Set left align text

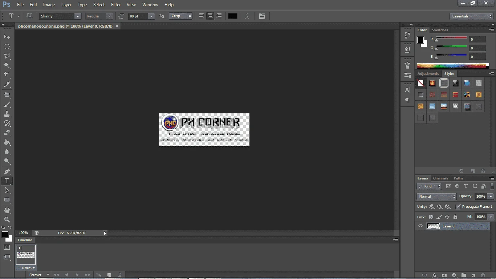click(201, 16)
